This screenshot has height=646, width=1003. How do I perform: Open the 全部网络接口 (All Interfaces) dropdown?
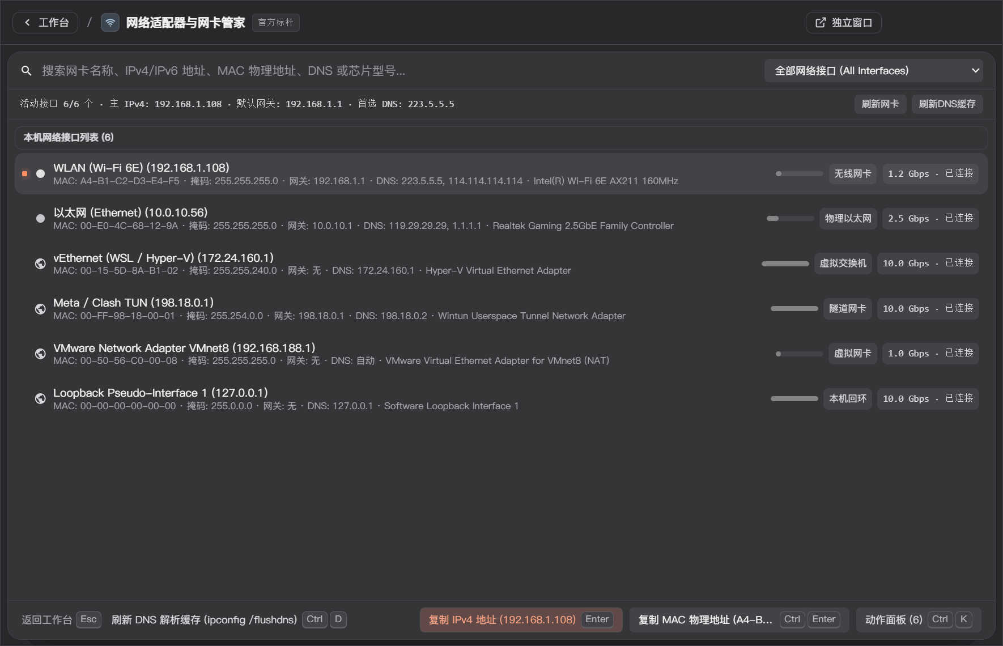click(873, 71)
